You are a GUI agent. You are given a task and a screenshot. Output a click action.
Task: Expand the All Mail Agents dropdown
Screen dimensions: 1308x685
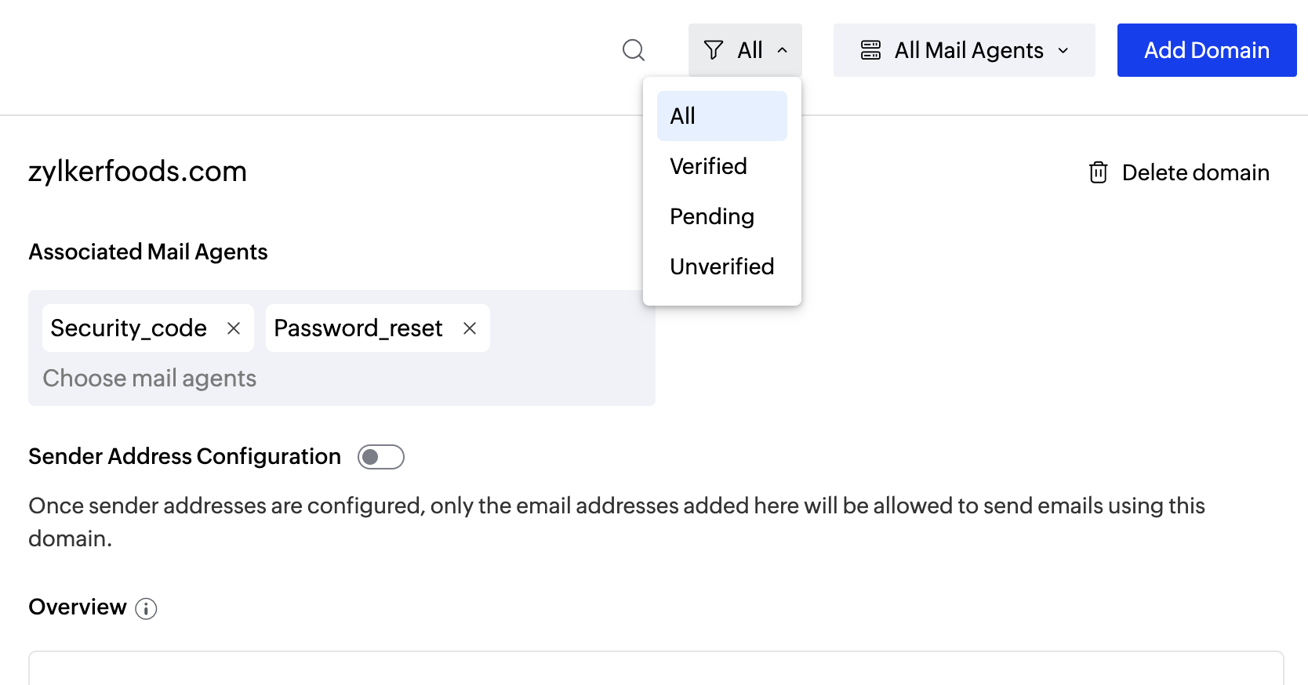pos(1063,50)
